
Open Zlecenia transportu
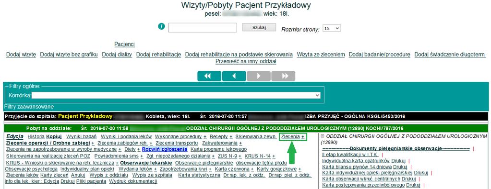(x=177, y=143)
